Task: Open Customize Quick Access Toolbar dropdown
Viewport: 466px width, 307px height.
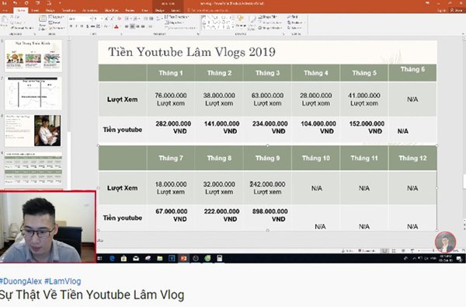Action: (x=60, y=3)
